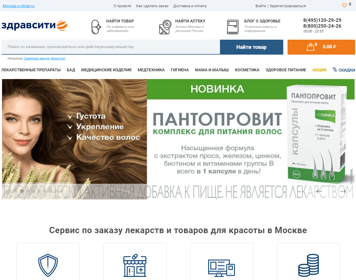Open the Косметика category menu
The image size is (356, 280).
pos(247,70)
